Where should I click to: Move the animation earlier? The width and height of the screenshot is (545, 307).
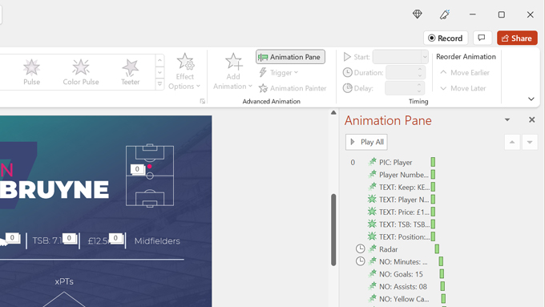[x=465, y=73]
